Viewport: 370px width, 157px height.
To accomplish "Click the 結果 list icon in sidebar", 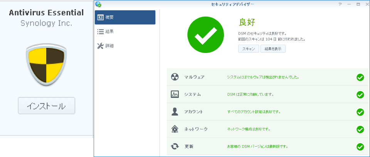I will 101,31.
